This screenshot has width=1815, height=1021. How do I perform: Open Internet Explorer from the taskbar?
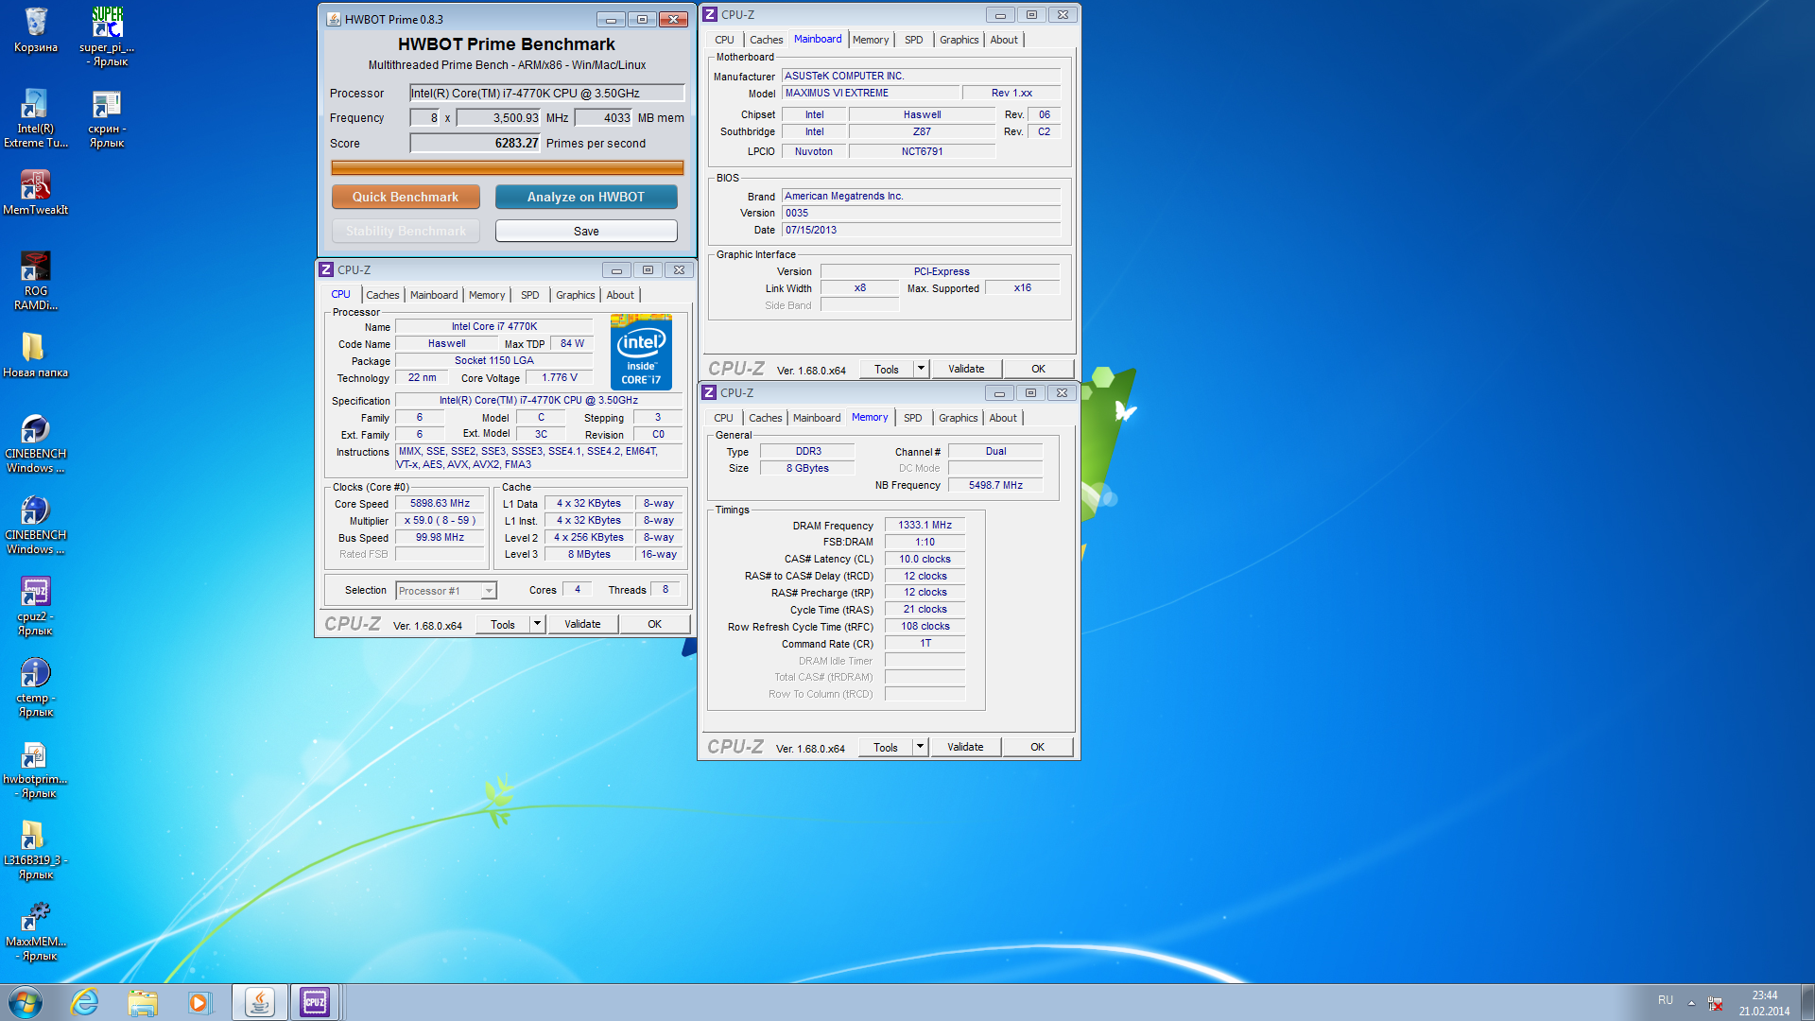pyautogui.click(x=85, y=1002)
